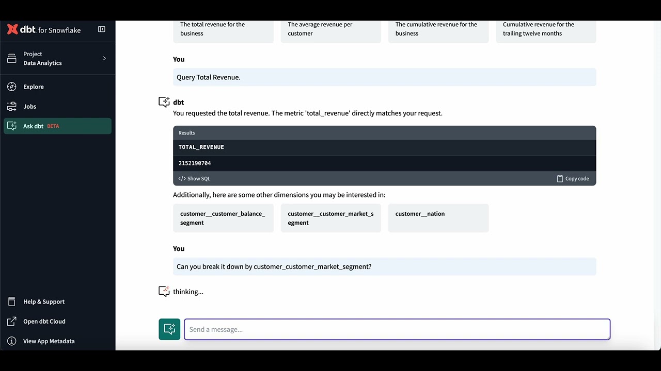Image resolution: width=661 pixels, height=371 pixels.
Task: Open the Explore page
Action: point(57,87)
